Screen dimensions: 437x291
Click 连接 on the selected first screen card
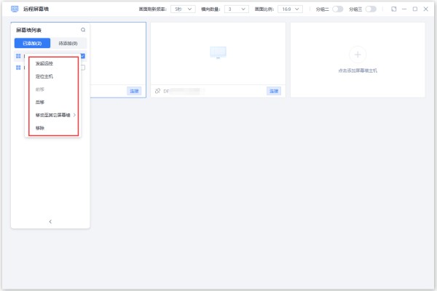click(134, 91)
